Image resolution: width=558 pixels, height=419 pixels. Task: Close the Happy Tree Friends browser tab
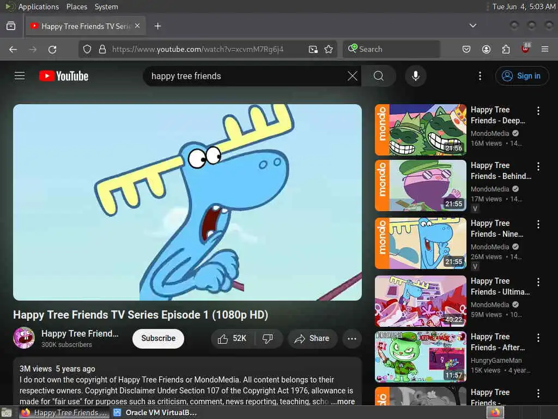coord(137,26)
